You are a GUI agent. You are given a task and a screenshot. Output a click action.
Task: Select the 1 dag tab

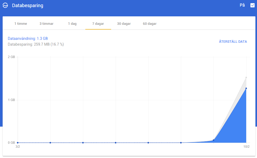(x=72, y=24)
